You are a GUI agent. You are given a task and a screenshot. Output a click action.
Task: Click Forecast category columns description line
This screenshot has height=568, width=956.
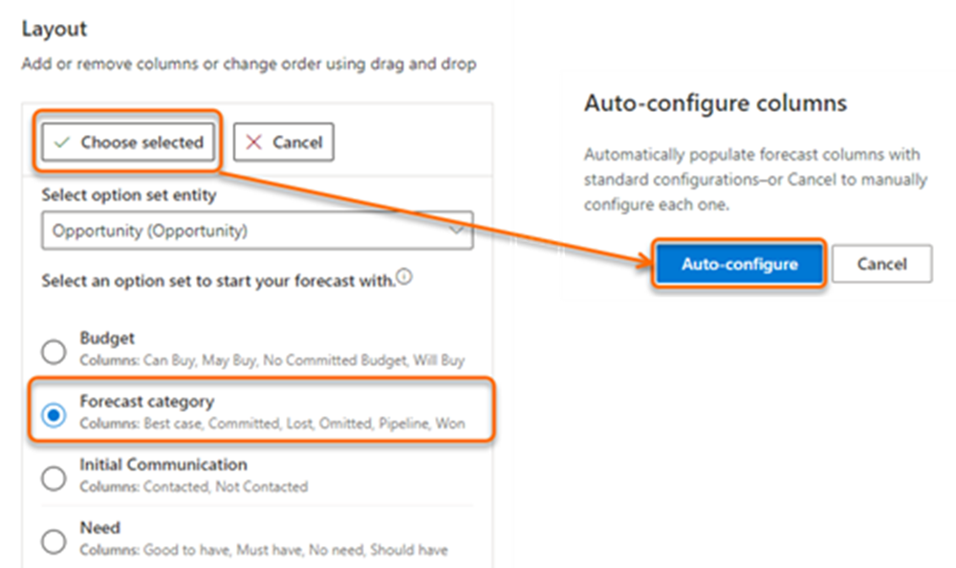[272, 423]
